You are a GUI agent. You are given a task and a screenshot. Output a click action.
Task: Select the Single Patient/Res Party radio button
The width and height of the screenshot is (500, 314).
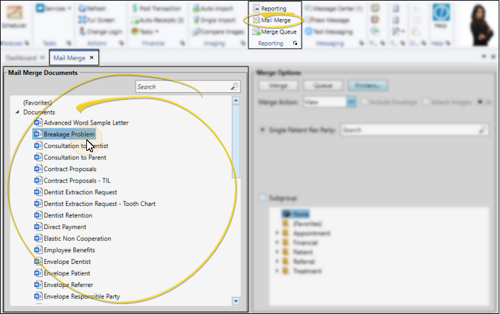tap(264, 130)
